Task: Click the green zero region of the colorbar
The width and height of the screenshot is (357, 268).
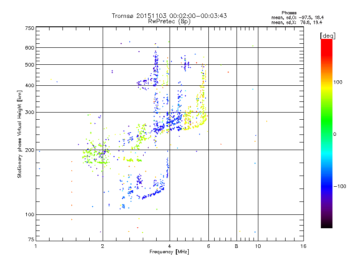Action: tap(327, 134)
